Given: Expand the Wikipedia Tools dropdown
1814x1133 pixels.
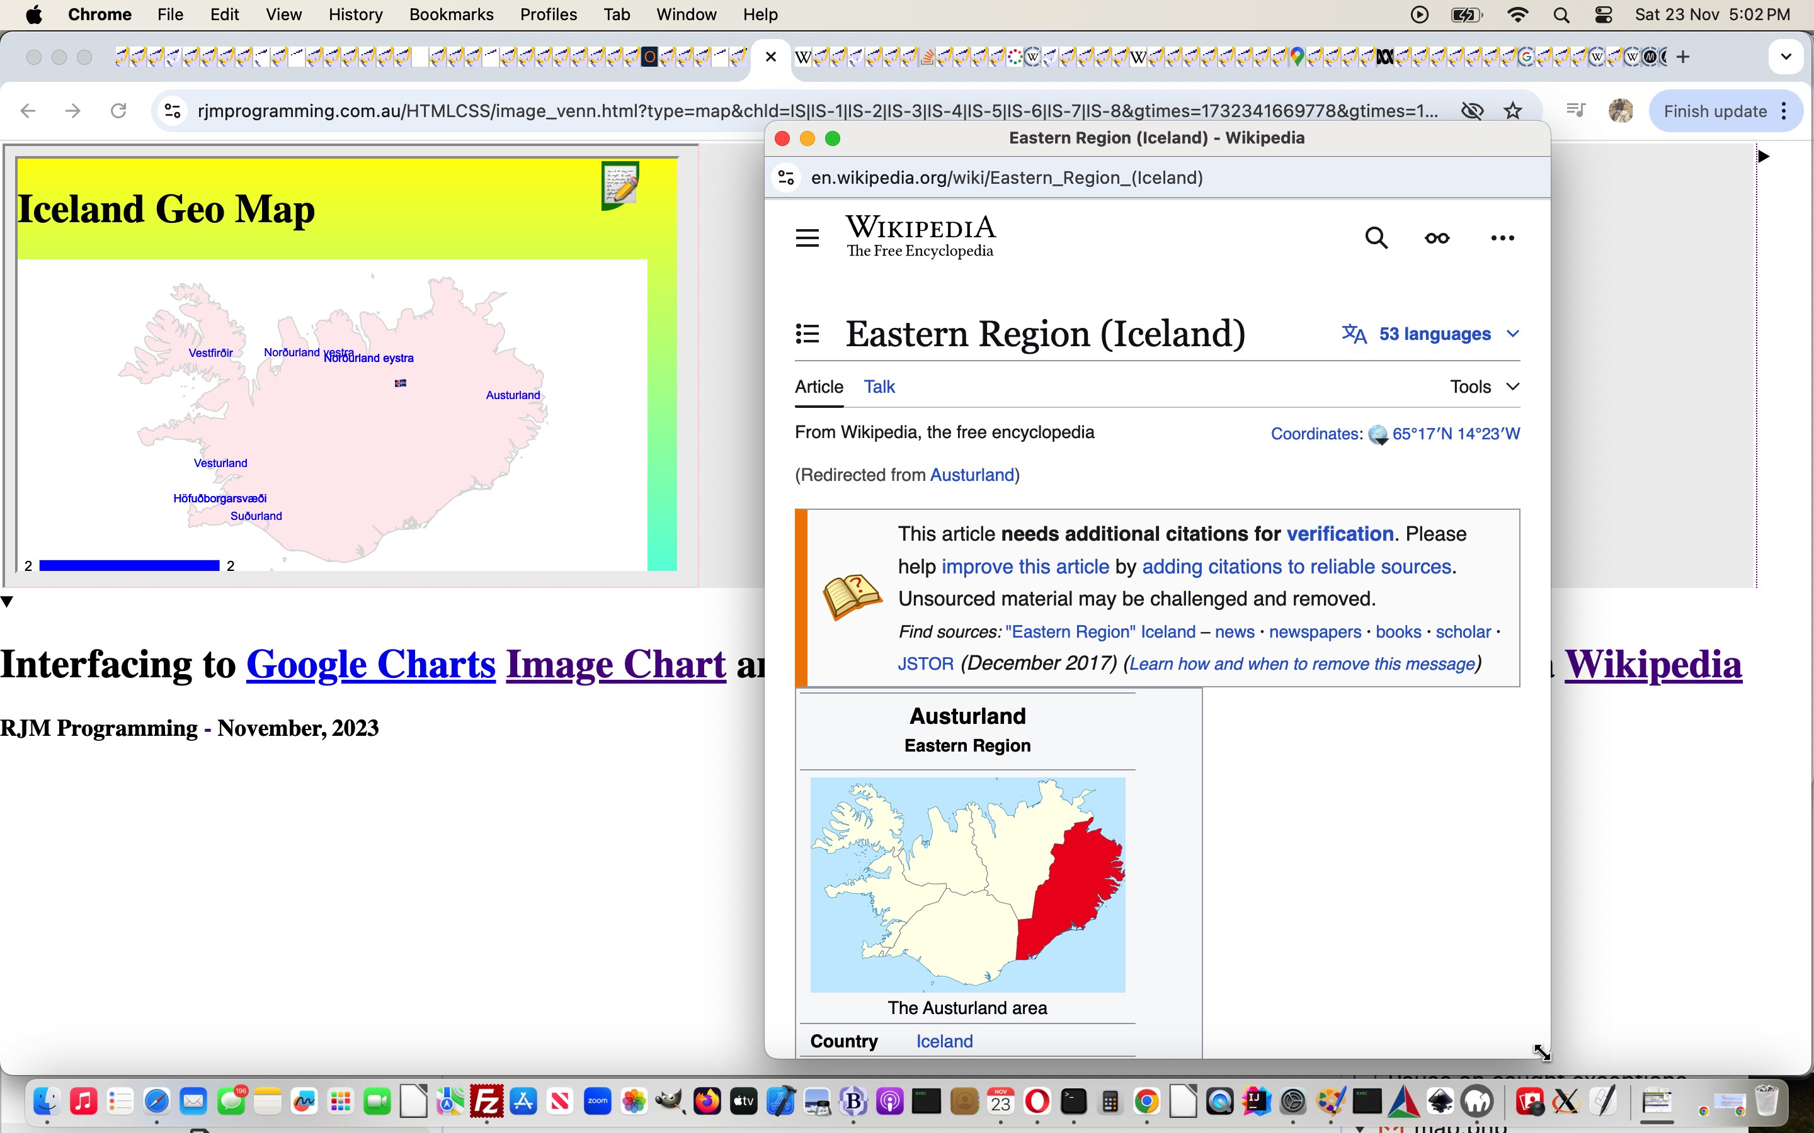Looking at the screenshot, I should [1482, 386].
